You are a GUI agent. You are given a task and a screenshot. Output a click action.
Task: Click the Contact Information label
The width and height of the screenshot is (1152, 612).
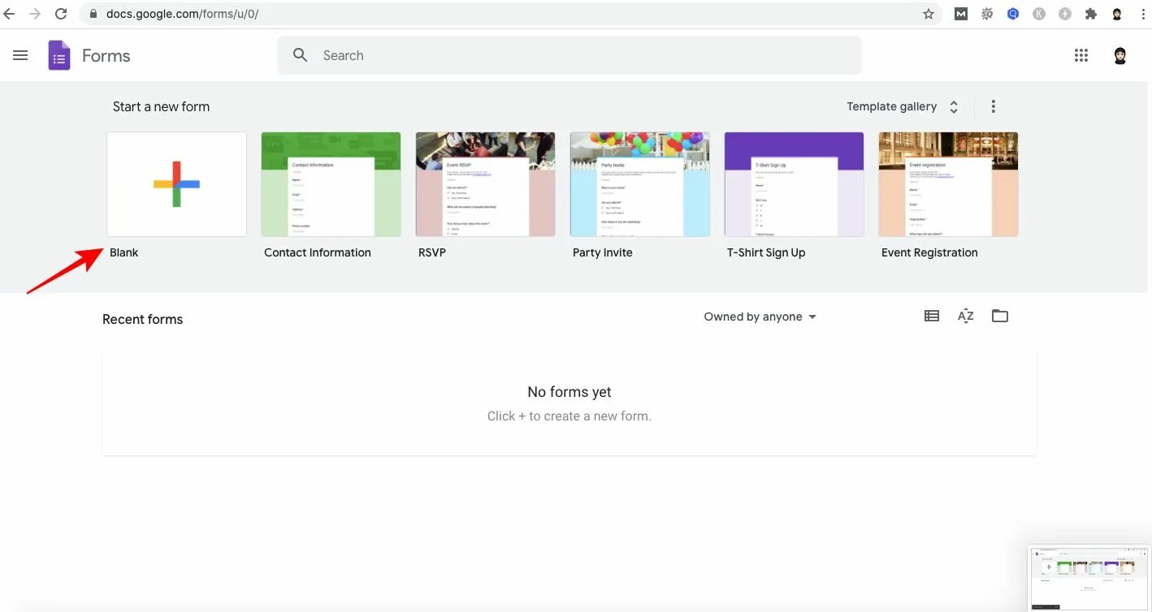tap(318, 252)
